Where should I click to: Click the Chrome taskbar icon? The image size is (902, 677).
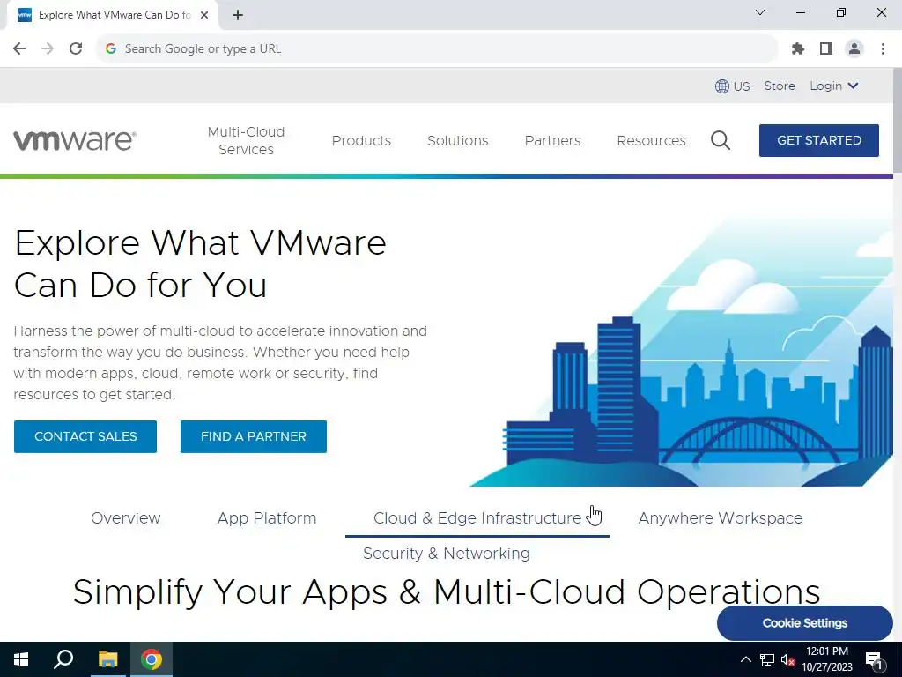pos(152,659)
